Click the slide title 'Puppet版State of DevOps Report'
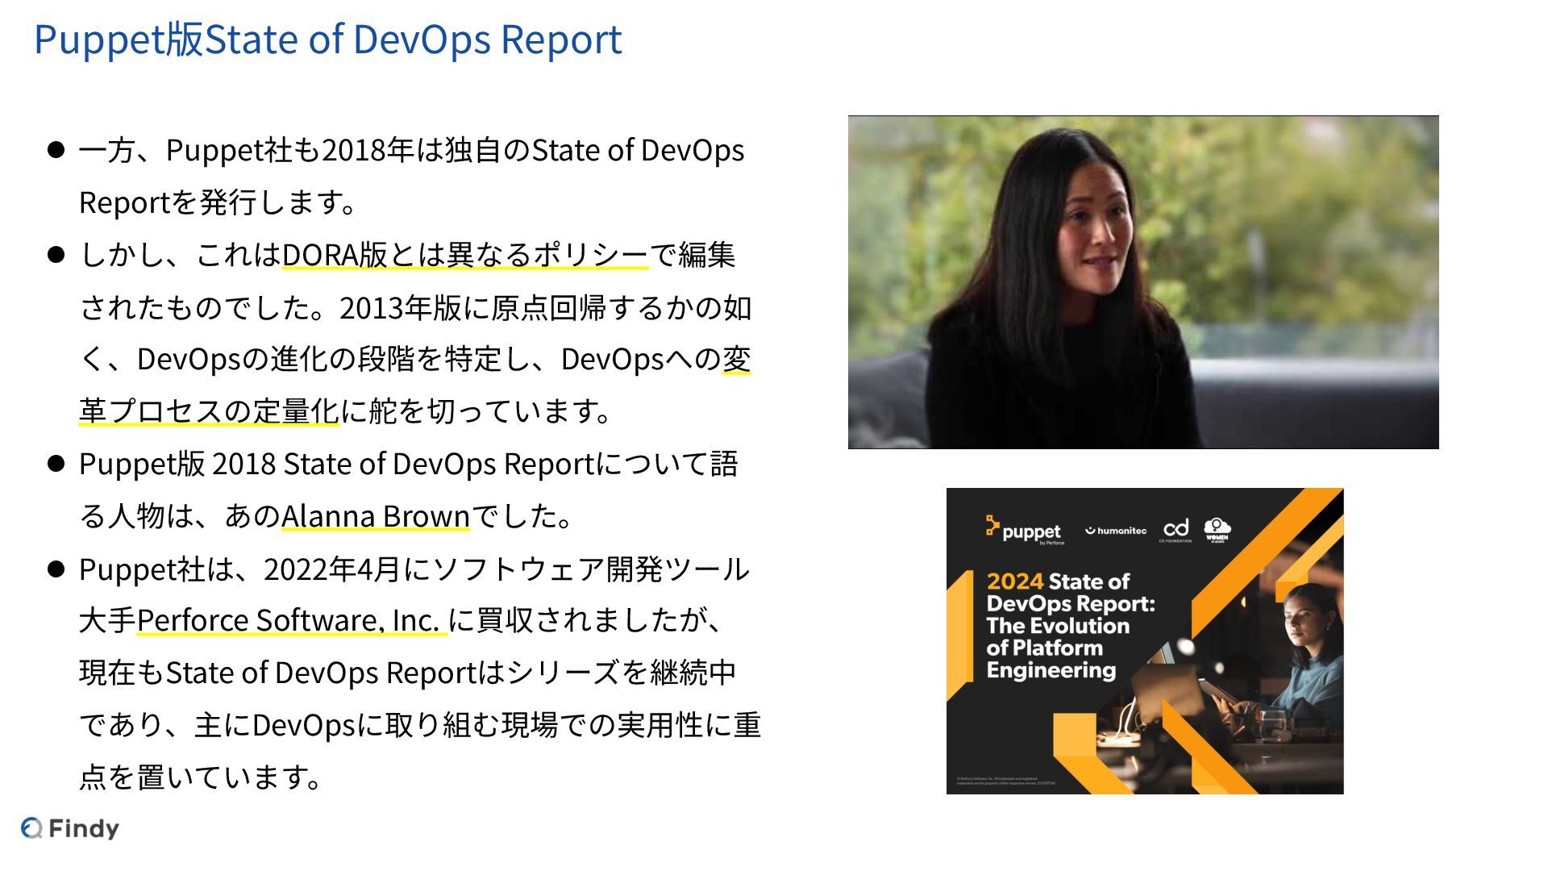The height and width of the screenshot is (871, 1548). pyautogui.click(x=327, y=39)
